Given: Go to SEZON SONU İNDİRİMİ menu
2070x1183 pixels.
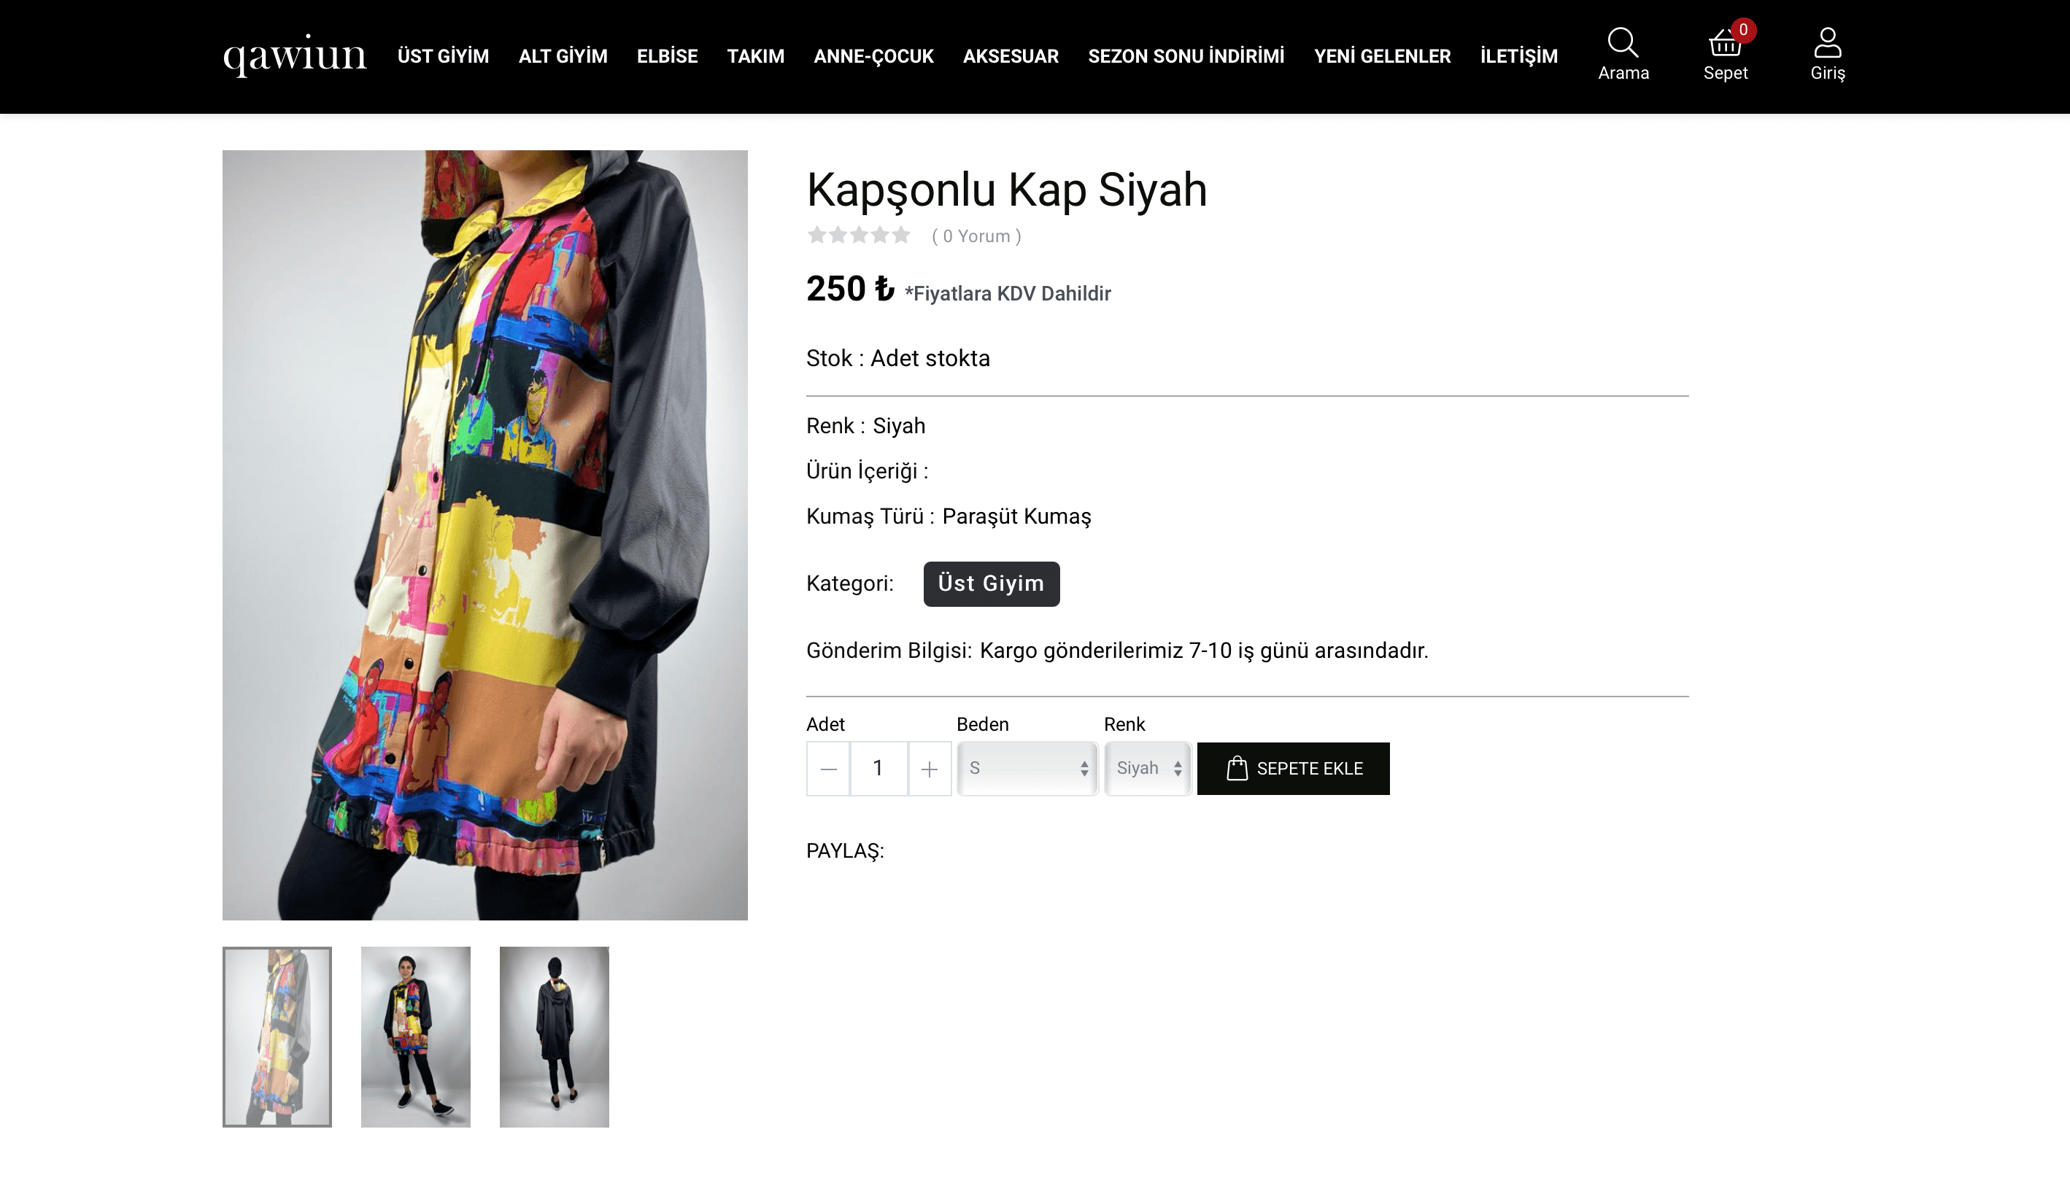Looking at the screenshot, I should [x=1186, y=56].
